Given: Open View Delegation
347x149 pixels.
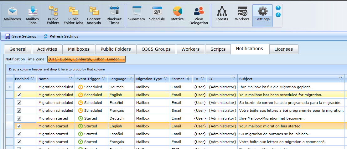Looking at the screenshot, I should pyautogui.click(x=199, y=15).
